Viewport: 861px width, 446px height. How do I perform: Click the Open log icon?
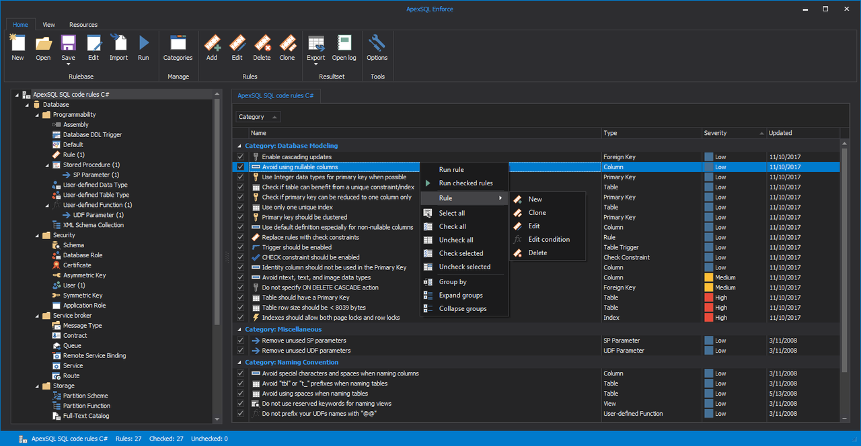(344, 44)
